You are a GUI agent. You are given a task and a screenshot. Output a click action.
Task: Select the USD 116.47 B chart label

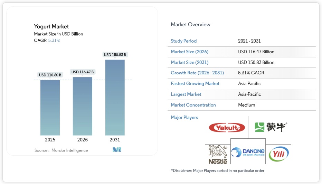click(x=83, y=72)
